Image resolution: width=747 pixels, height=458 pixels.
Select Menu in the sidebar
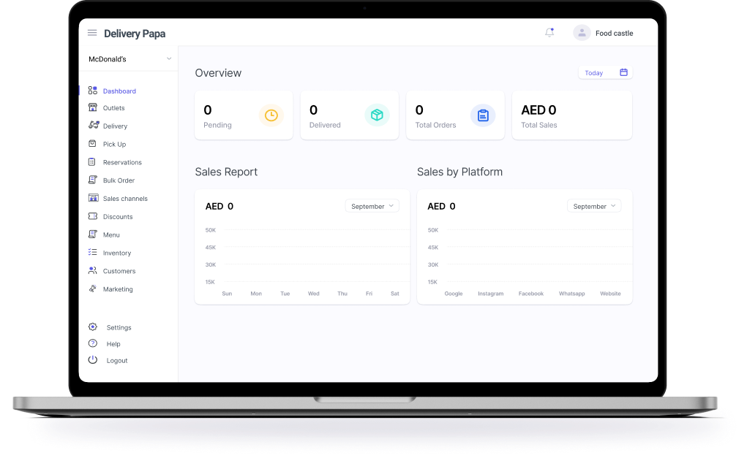[x=111, y=234]
